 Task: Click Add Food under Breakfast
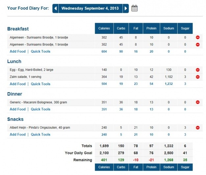tap(17, 51)
